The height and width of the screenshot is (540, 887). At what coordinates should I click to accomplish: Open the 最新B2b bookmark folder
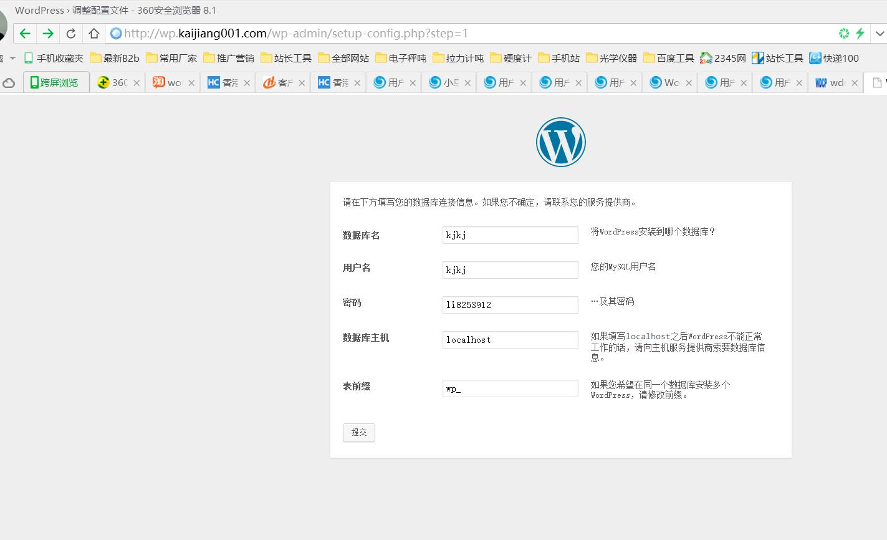tap(115, 58)
